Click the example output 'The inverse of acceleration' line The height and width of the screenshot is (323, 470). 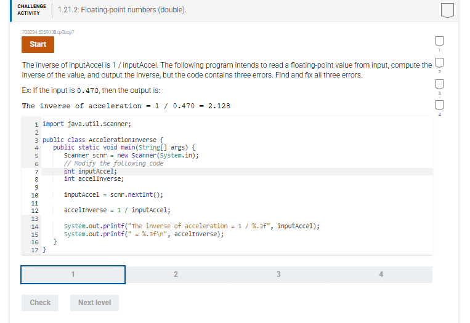click(x=126, y=106)
